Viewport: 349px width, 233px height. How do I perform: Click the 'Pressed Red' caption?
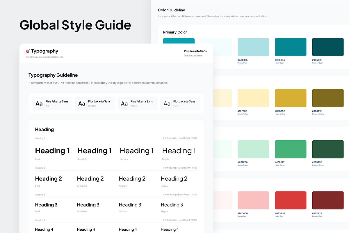point(317,216)
